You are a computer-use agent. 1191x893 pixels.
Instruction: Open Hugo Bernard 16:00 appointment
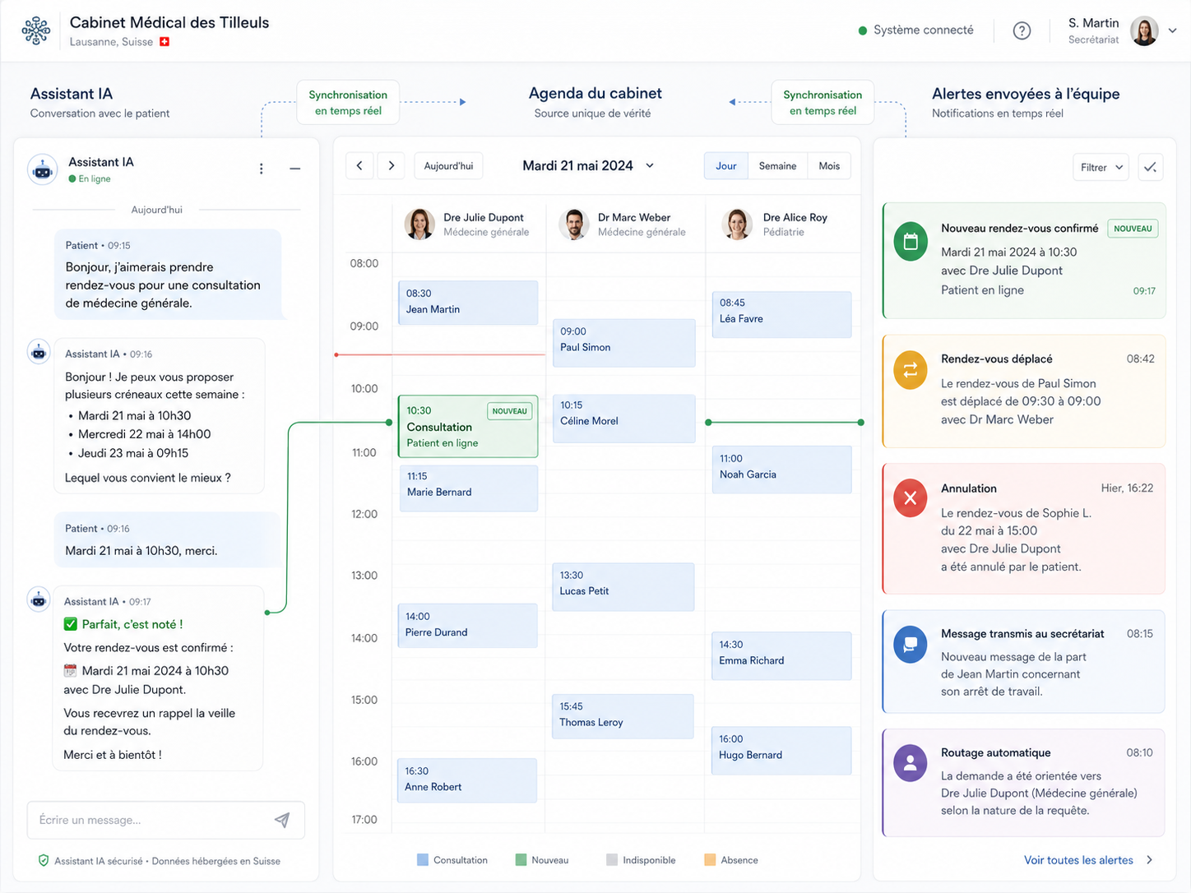(781, 750)
